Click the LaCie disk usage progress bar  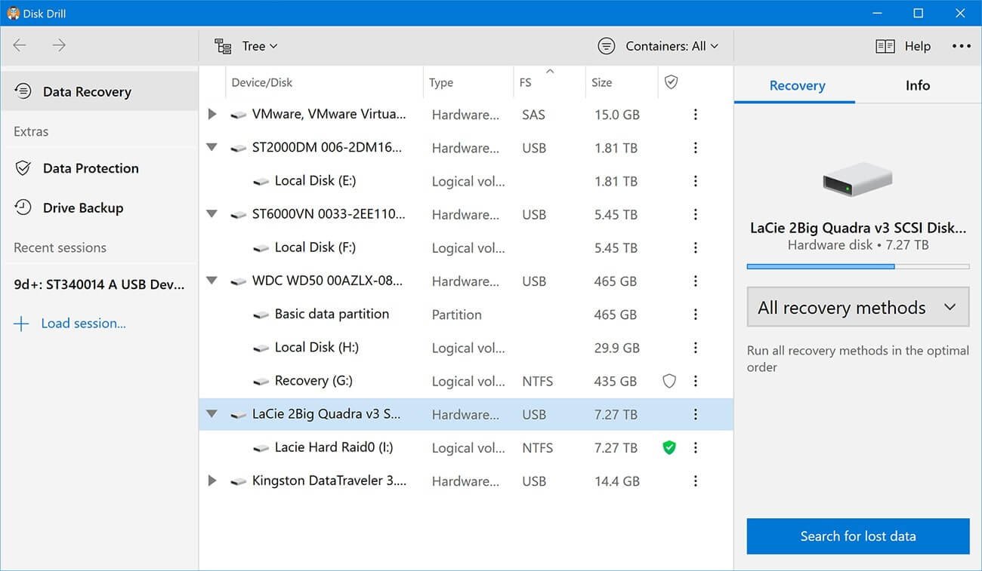click(857, 266)
